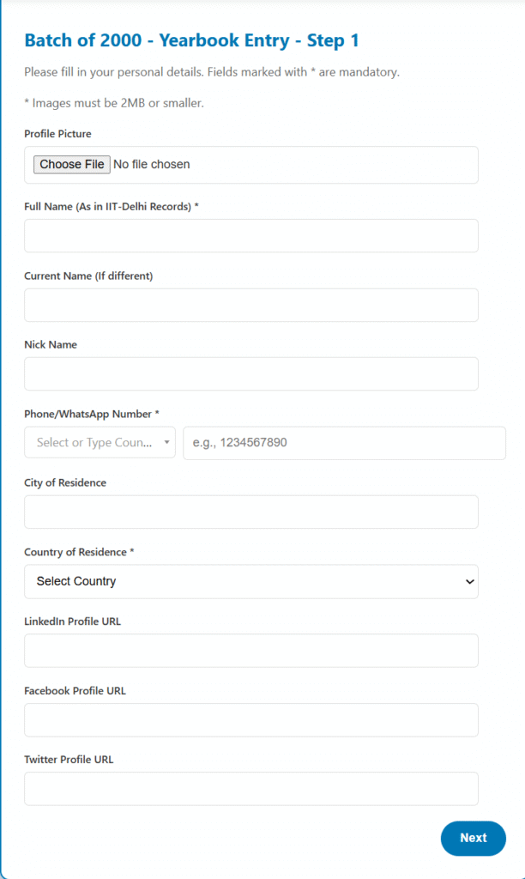Click the Choose File button

72,165
